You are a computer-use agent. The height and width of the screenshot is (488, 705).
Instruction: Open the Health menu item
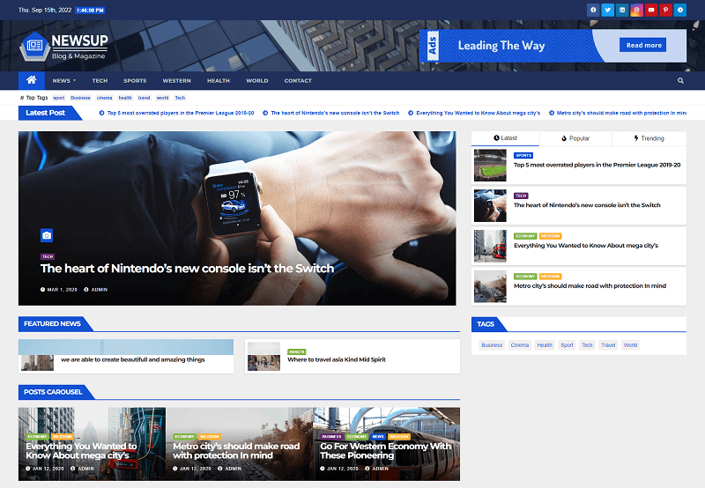point(219,81)
